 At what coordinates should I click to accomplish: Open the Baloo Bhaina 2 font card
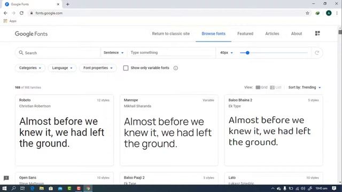(274, 130)
